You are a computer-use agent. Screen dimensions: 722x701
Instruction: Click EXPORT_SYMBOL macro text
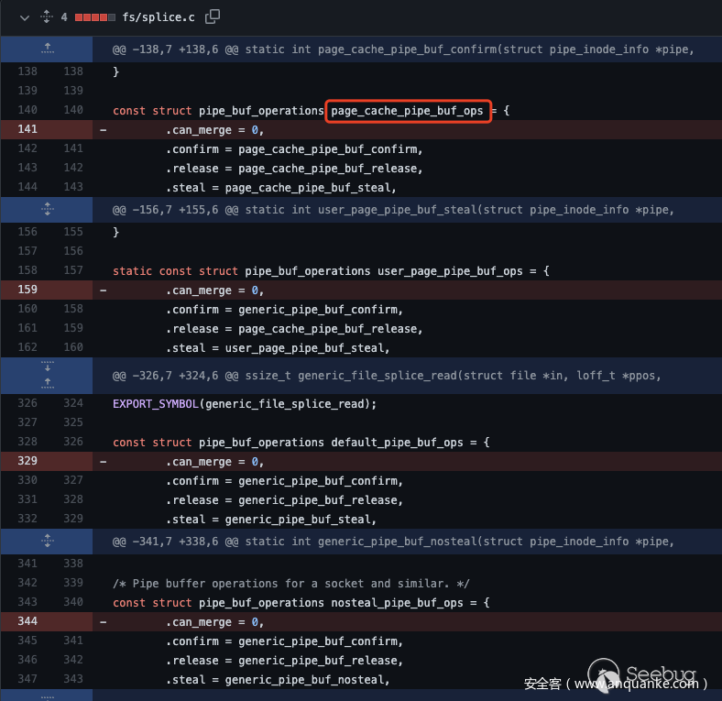[x=156, y=404]
